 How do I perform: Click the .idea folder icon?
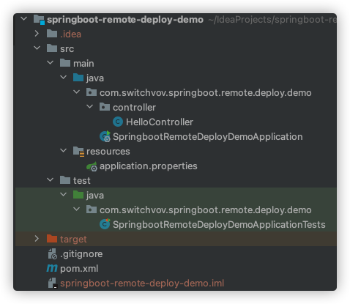pyautogui.click(x=52, y=34)
